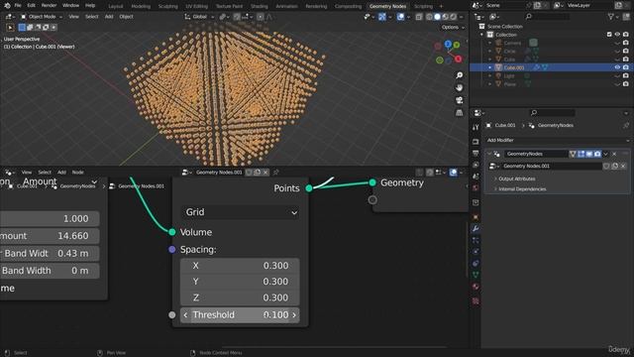Screen dimensions: 634x357
Task: Open GeometryNodes modifier extra options chevron
Action: (x=605, y=154)
